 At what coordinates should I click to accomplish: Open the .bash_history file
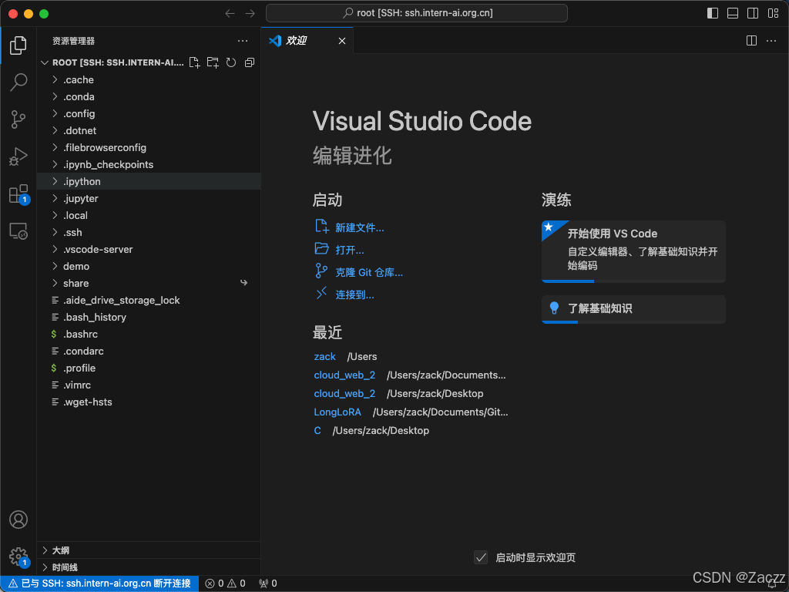pos(149,317)
